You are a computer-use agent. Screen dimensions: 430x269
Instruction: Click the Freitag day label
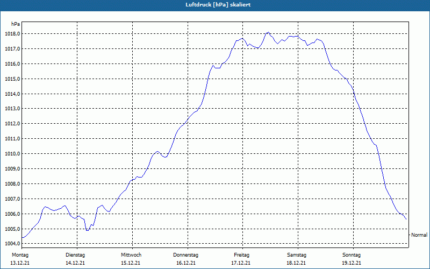pyautogui.click(x=241, y=255)
